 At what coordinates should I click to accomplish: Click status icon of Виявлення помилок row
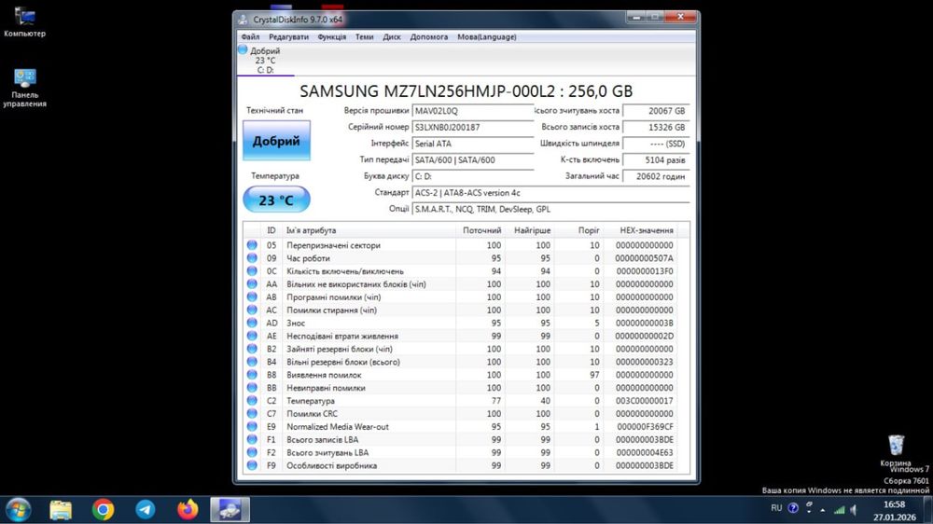pos(252,375)
